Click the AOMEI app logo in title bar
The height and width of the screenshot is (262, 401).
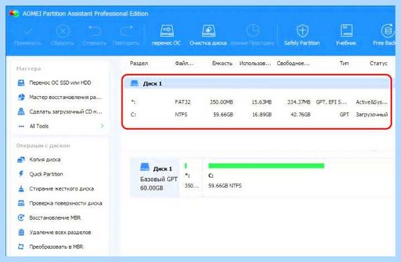(14, 13)
